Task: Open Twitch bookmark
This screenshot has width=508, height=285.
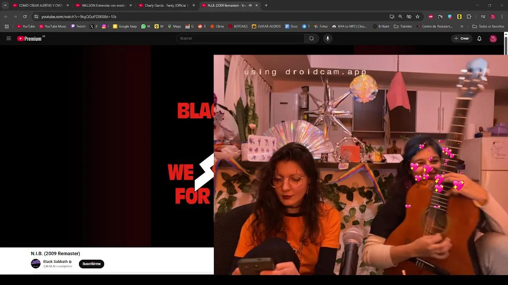Action: 78,27
